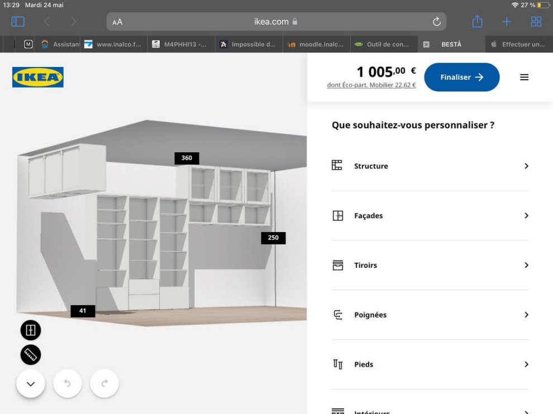Click the Structure grid icon
This screenshot has height=414, width=553.
coord(337,165)
